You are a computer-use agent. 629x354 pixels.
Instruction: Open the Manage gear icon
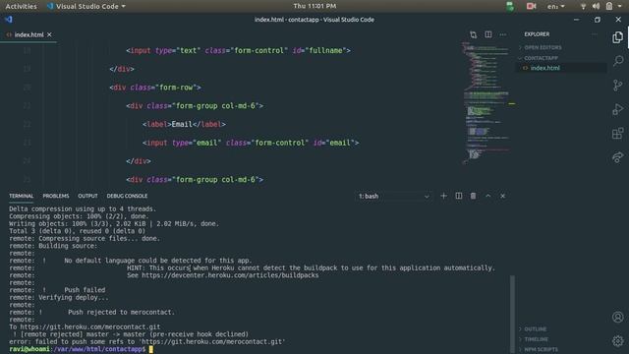[x=618, y=341]
